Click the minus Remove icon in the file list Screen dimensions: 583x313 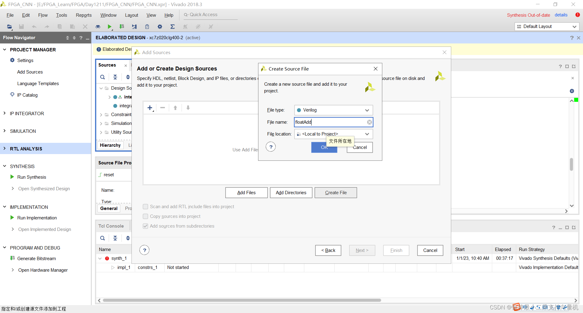[163, 108]
